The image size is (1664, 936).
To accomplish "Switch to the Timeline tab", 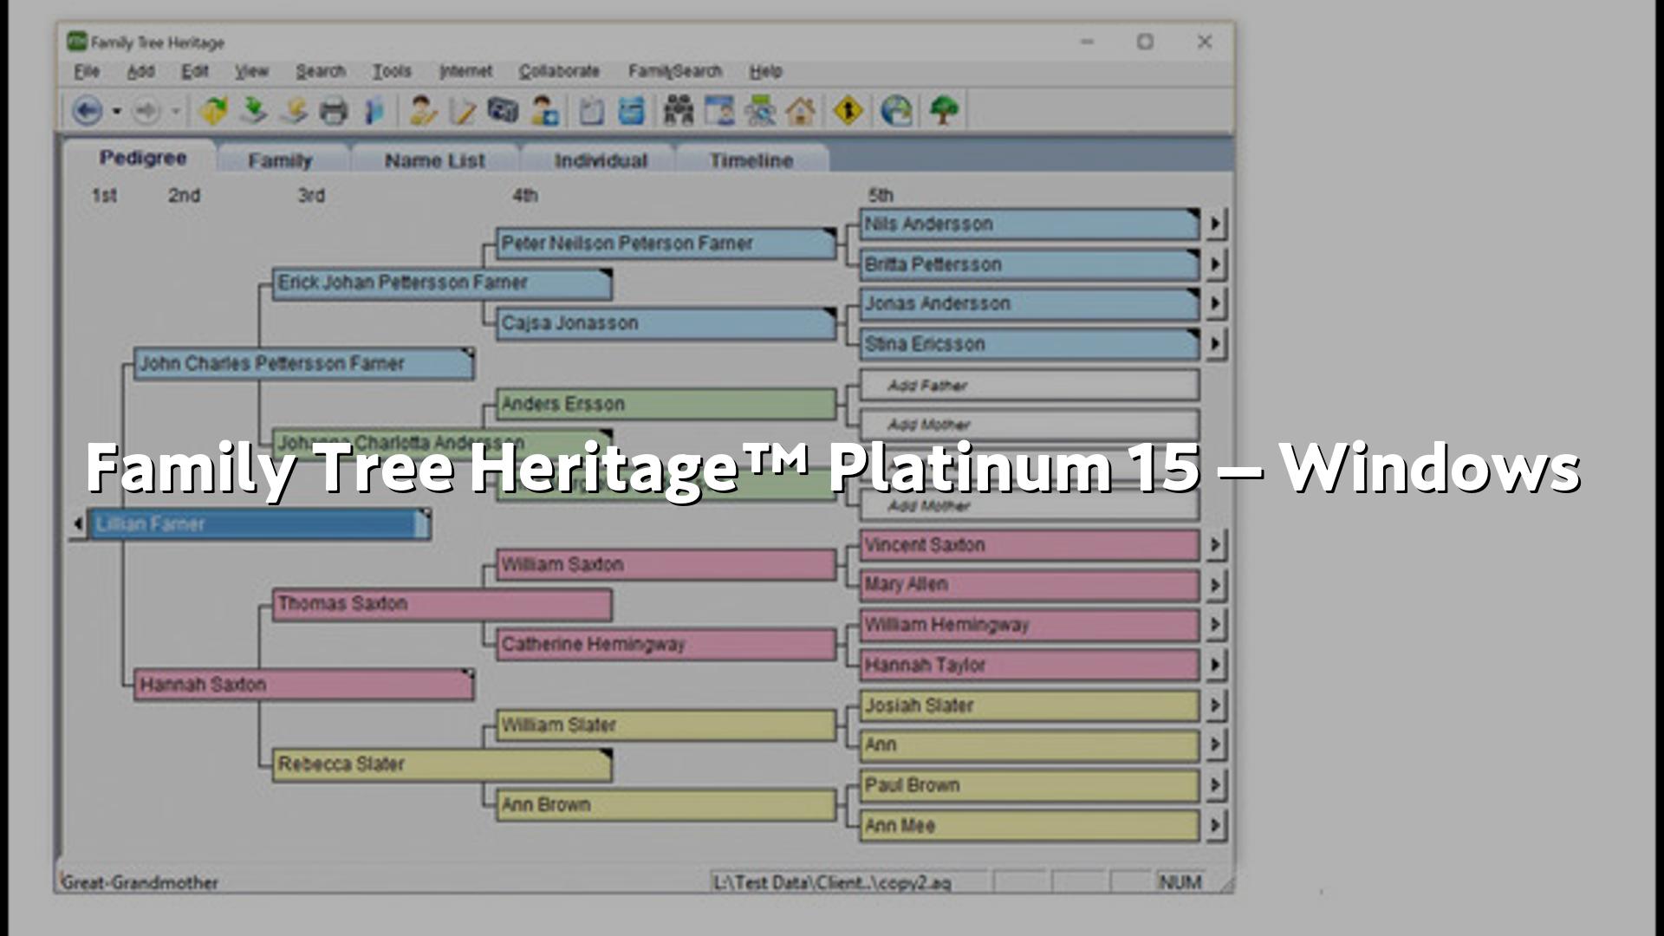I will point(751,160).
